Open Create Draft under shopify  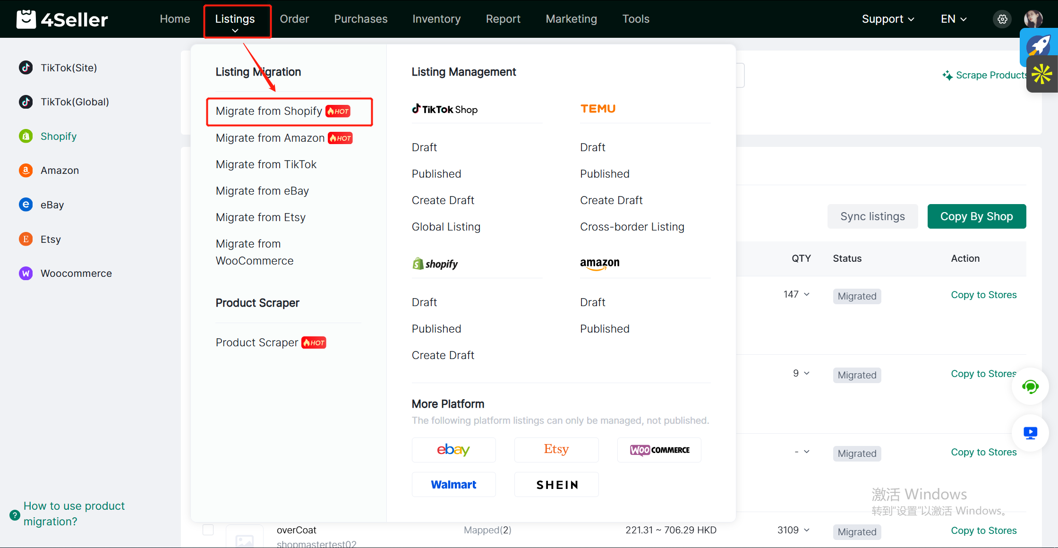click(x=443, y=355)
